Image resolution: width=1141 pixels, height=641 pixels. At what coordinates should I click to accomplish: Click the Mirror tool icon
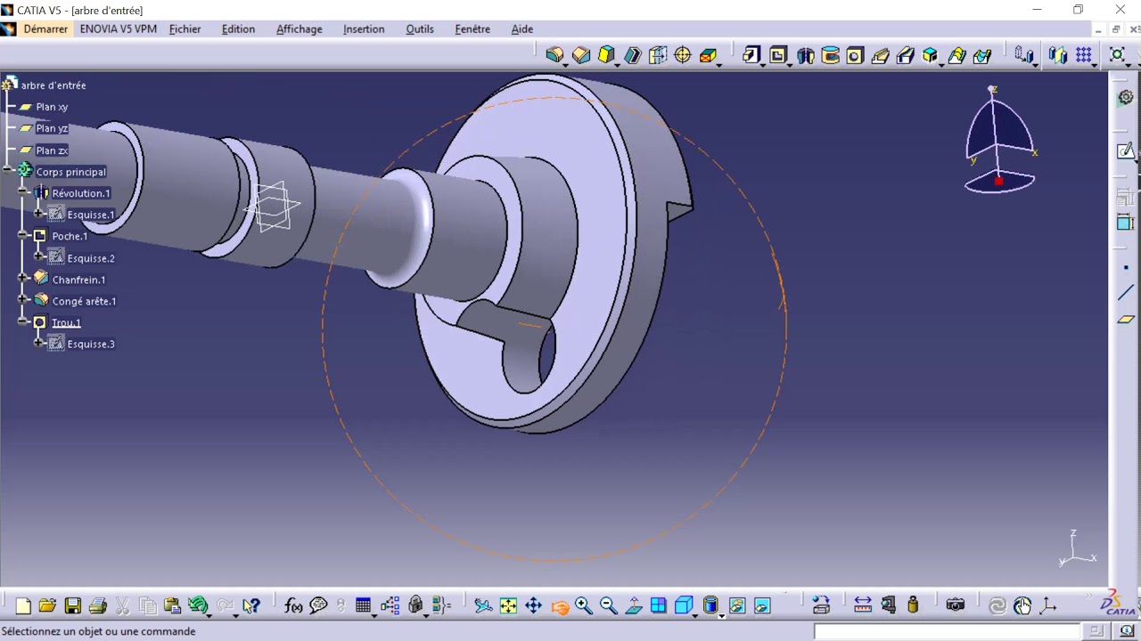1058,55
